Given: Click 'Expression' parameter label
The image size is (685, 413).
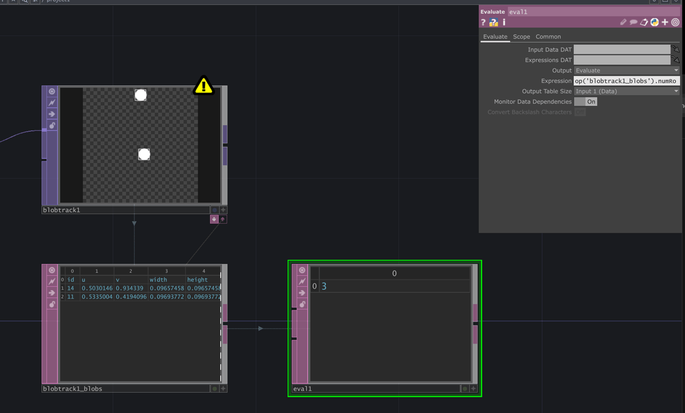Looking at the screenshot, I should coord(556,81).
